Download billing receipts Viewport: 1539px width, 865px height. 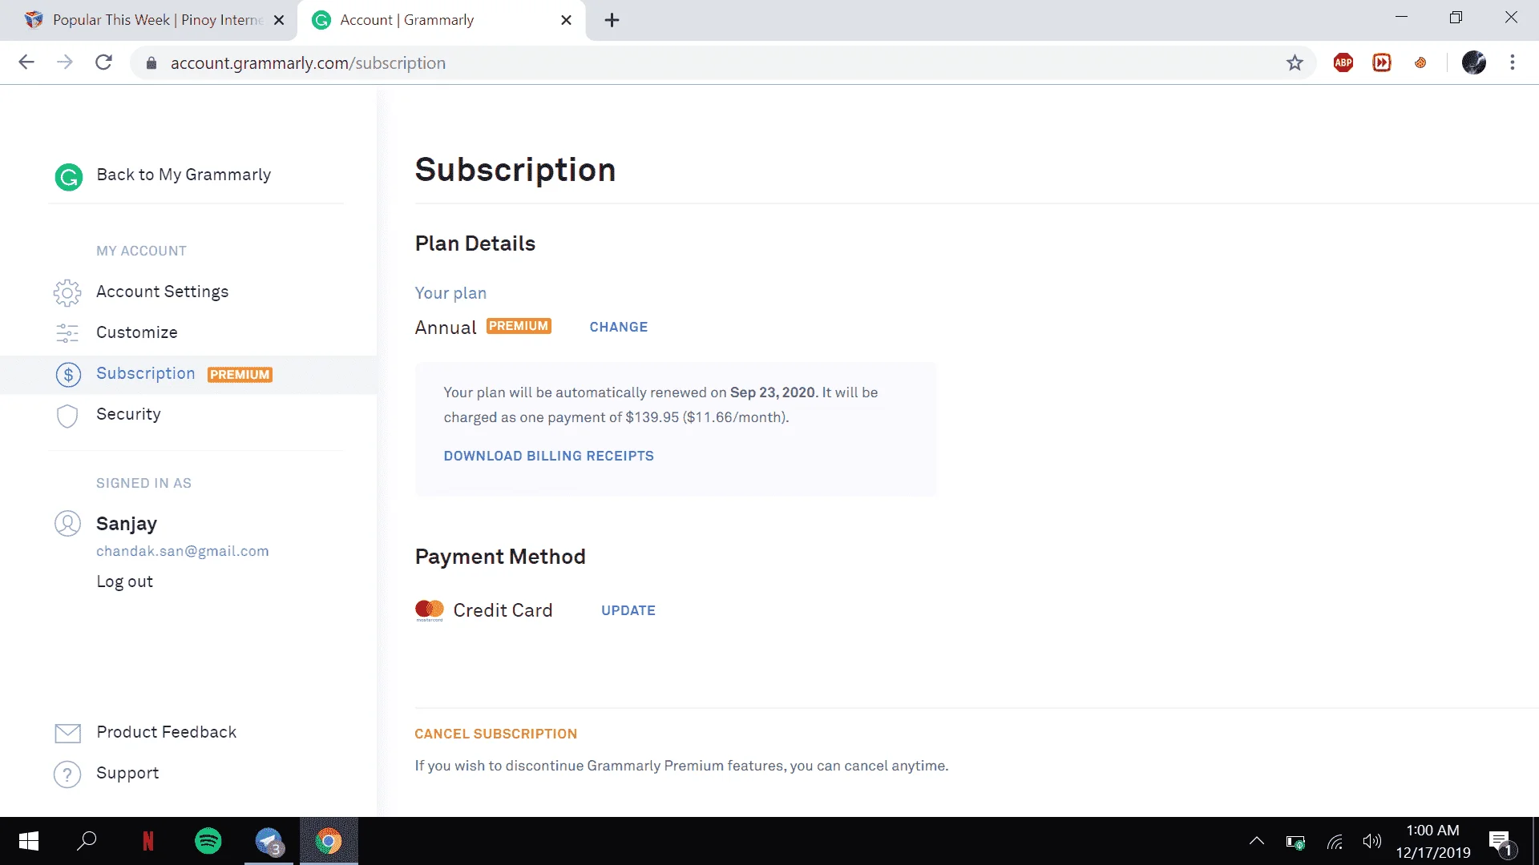pyautogui.click(x=548, y=456)
